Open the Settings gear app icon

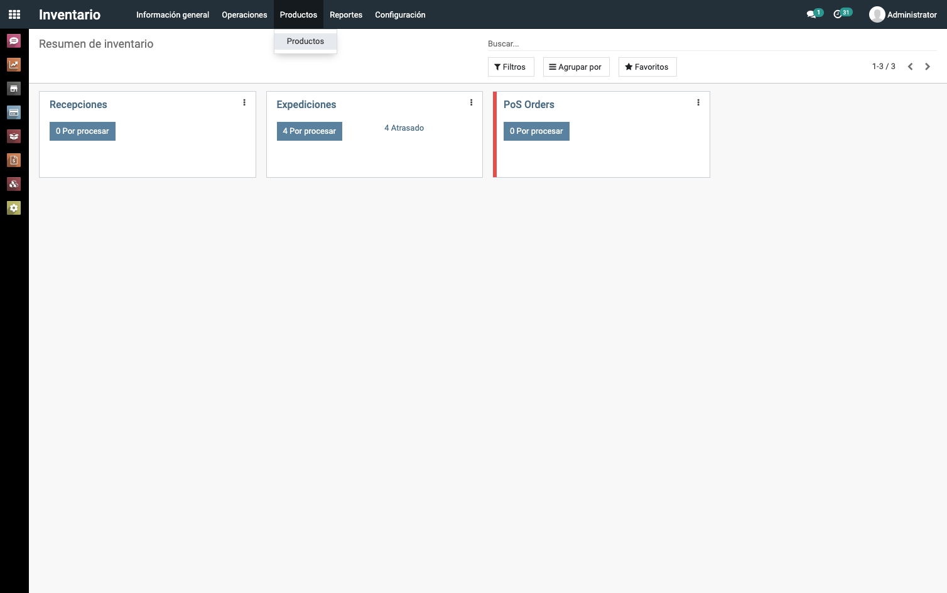coord(14,208)
